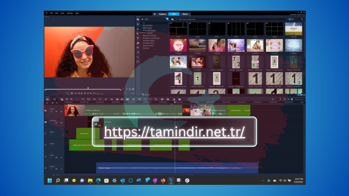Click the Home tab icon

coord(154,14)
